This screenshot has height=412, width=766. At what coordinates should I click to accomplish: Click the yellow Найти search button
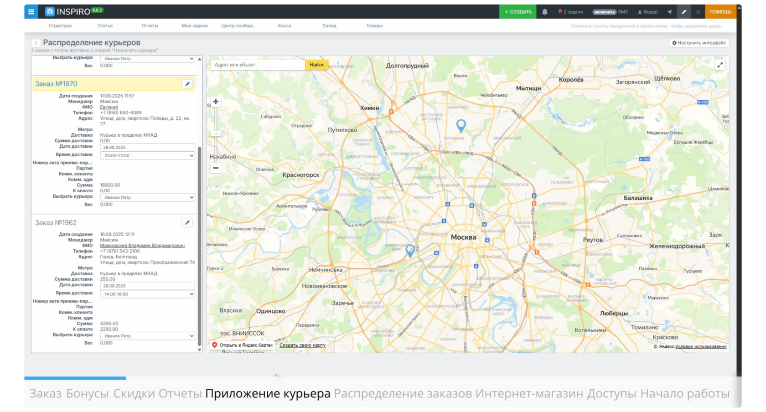316,65
